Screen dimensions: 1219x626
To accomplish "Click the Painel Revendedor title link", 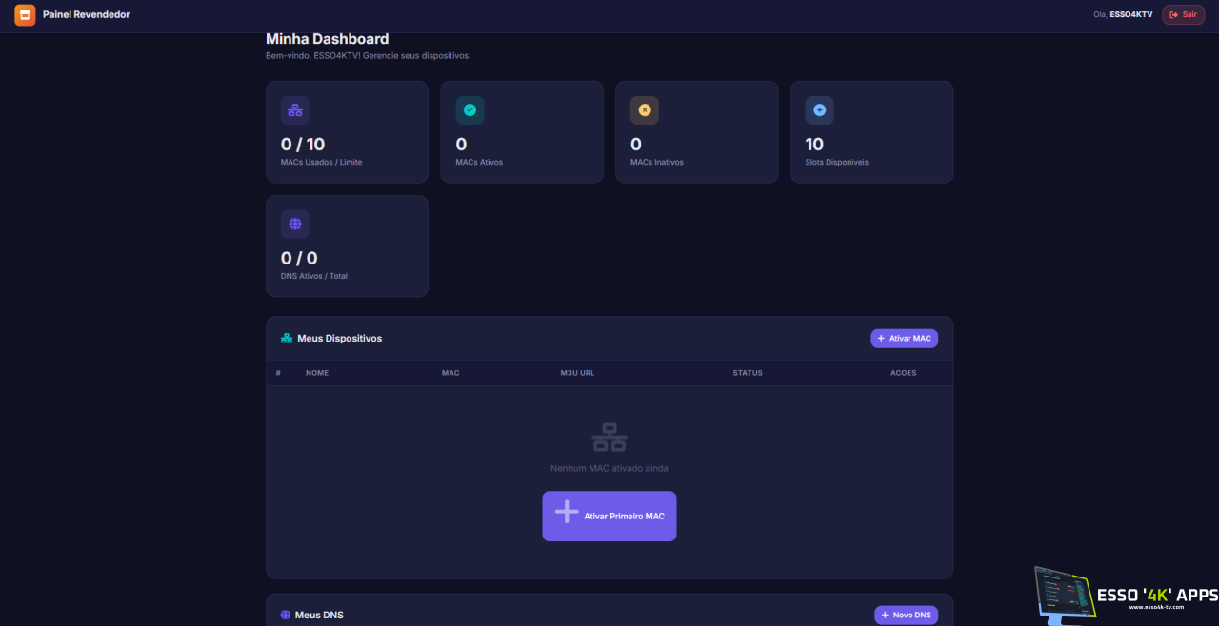I will tap(87, 14).
